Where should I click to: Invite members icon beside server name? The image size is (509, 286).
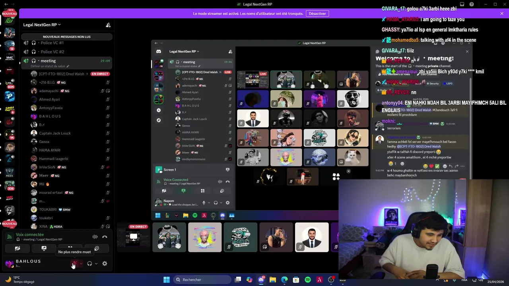(x=108, y=25)
